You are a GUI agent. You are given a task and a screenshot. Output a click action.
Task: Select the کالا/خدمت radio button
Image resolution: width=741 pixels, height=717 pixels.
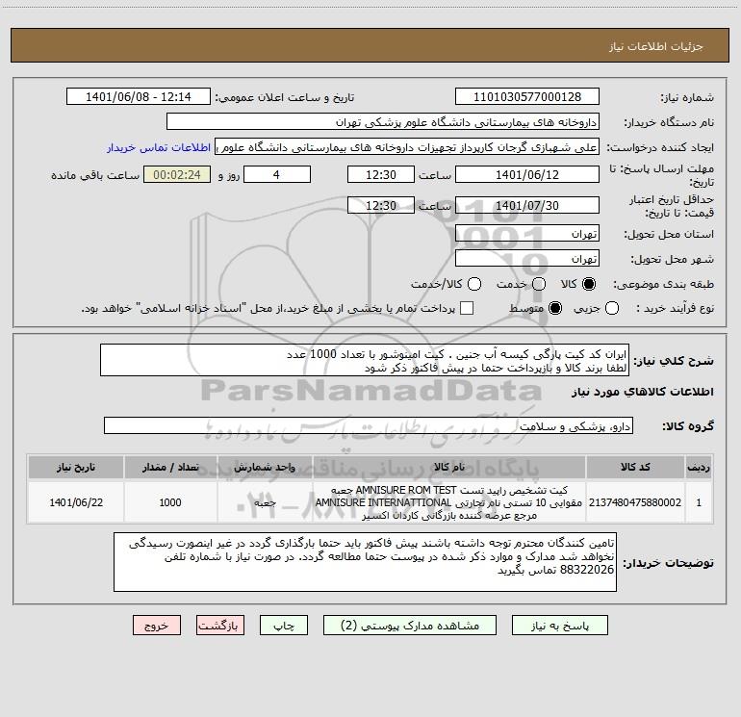(x=474, y=284)
